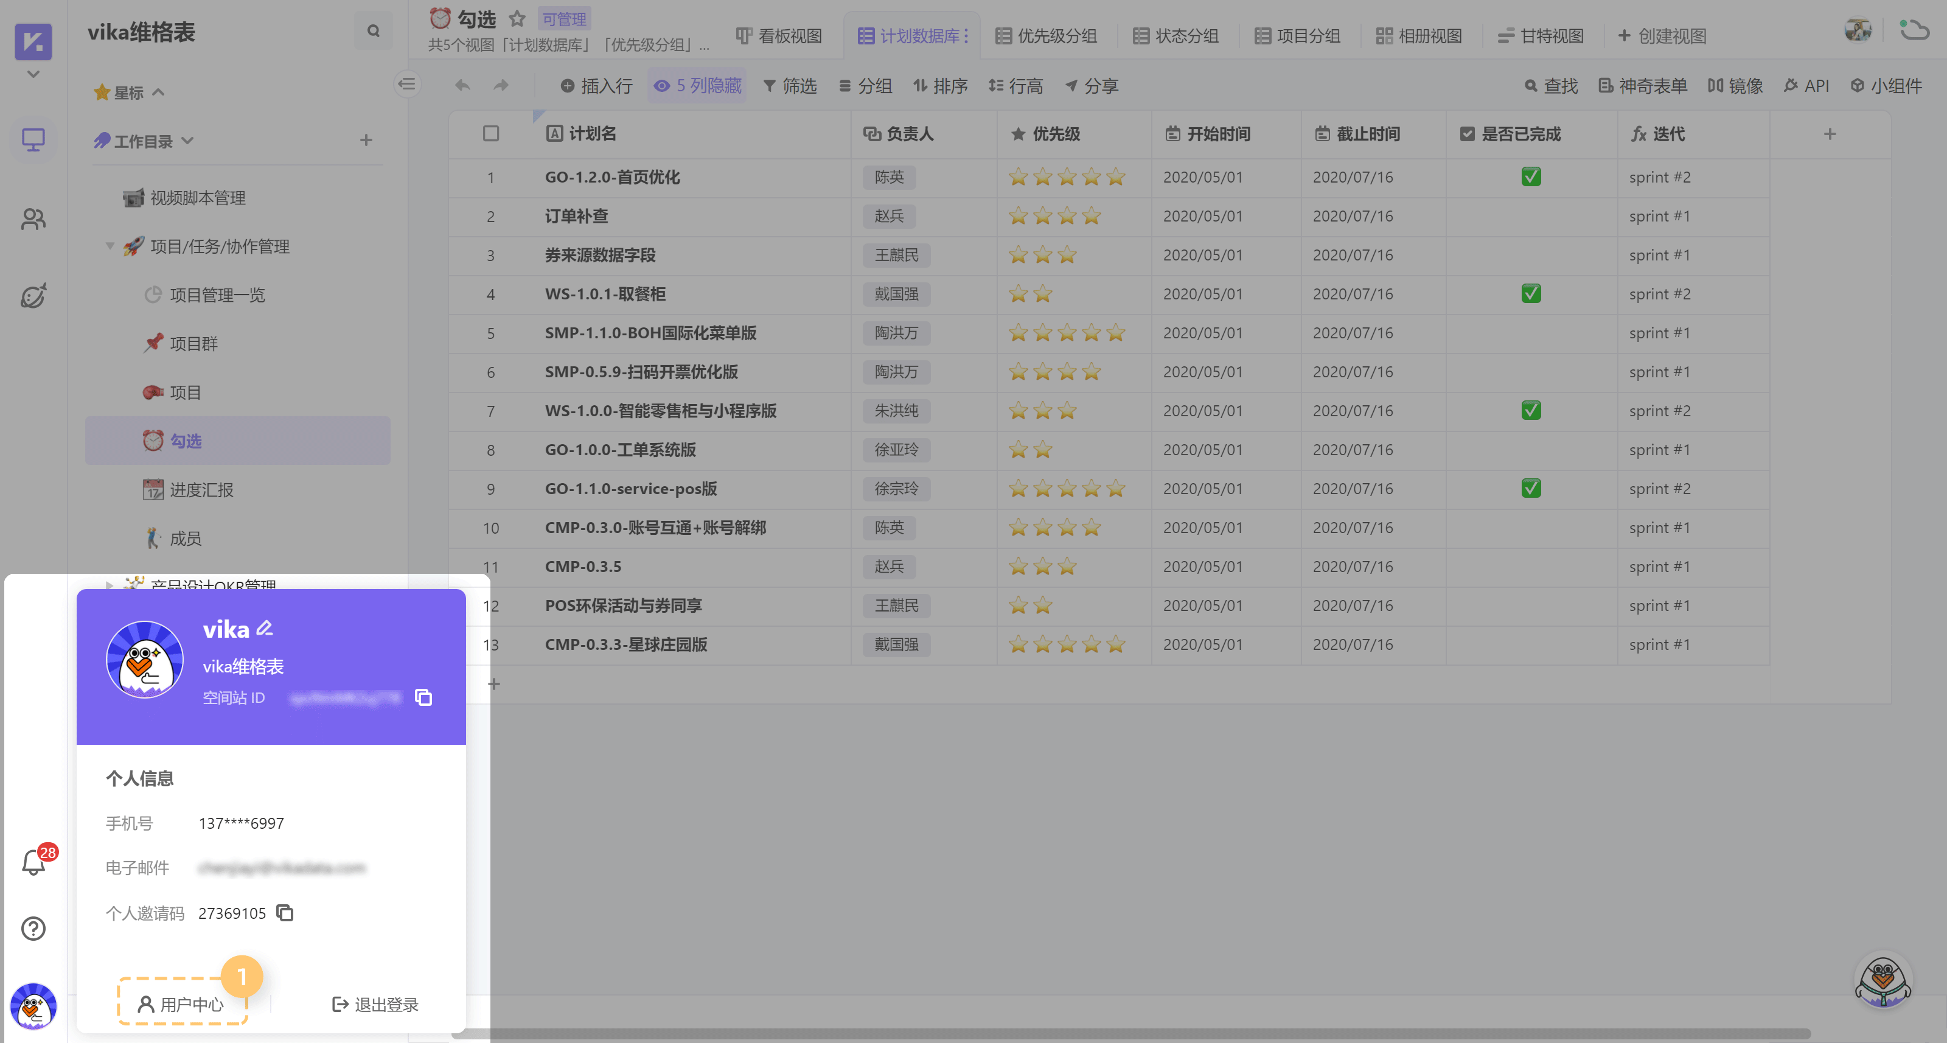Image resolution: width=1947 pixels, height=1043 pixels.
Task: Collapse the sidebar panel toggle
Action: coord(406,83)
